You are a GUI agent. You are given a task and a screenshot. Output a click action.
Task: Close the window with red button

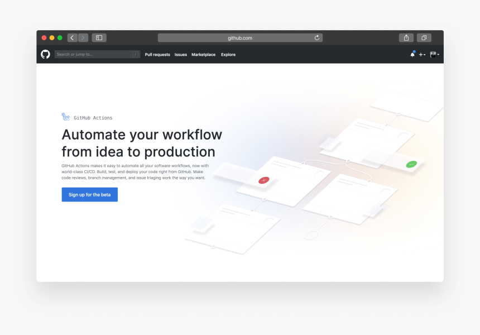tap(44, 37)
